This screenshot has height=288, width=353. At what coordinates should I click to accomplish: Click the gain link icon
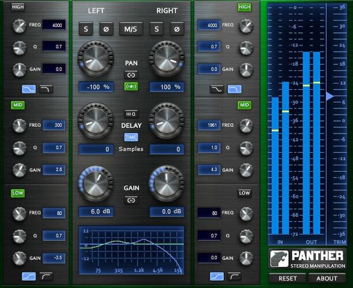pos(131,200)
